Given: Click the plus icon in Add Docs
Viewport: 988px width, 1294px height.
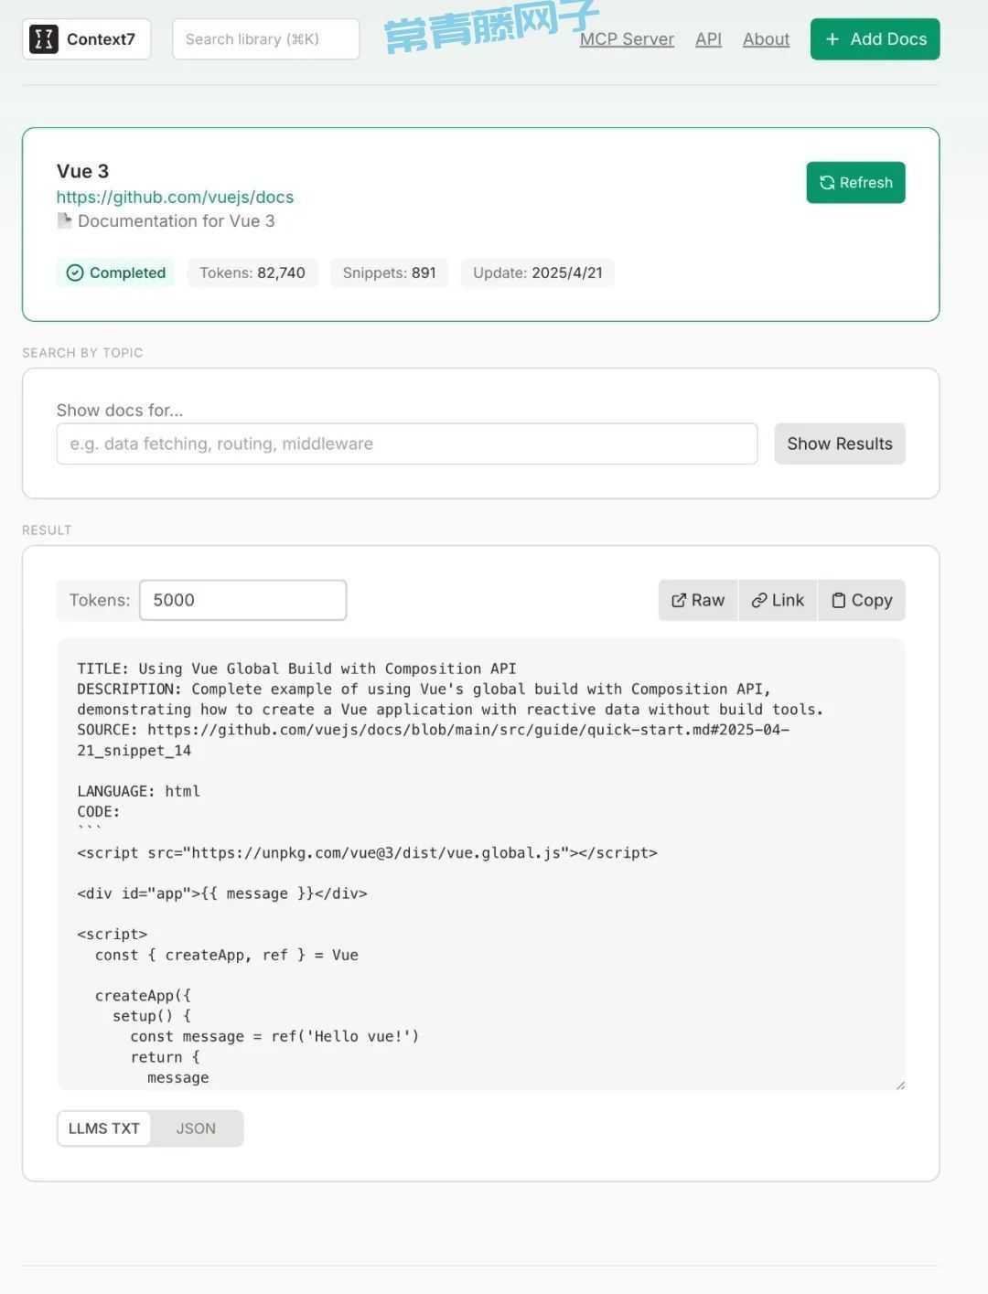Looking at the screenshot, I should point(832,39).
